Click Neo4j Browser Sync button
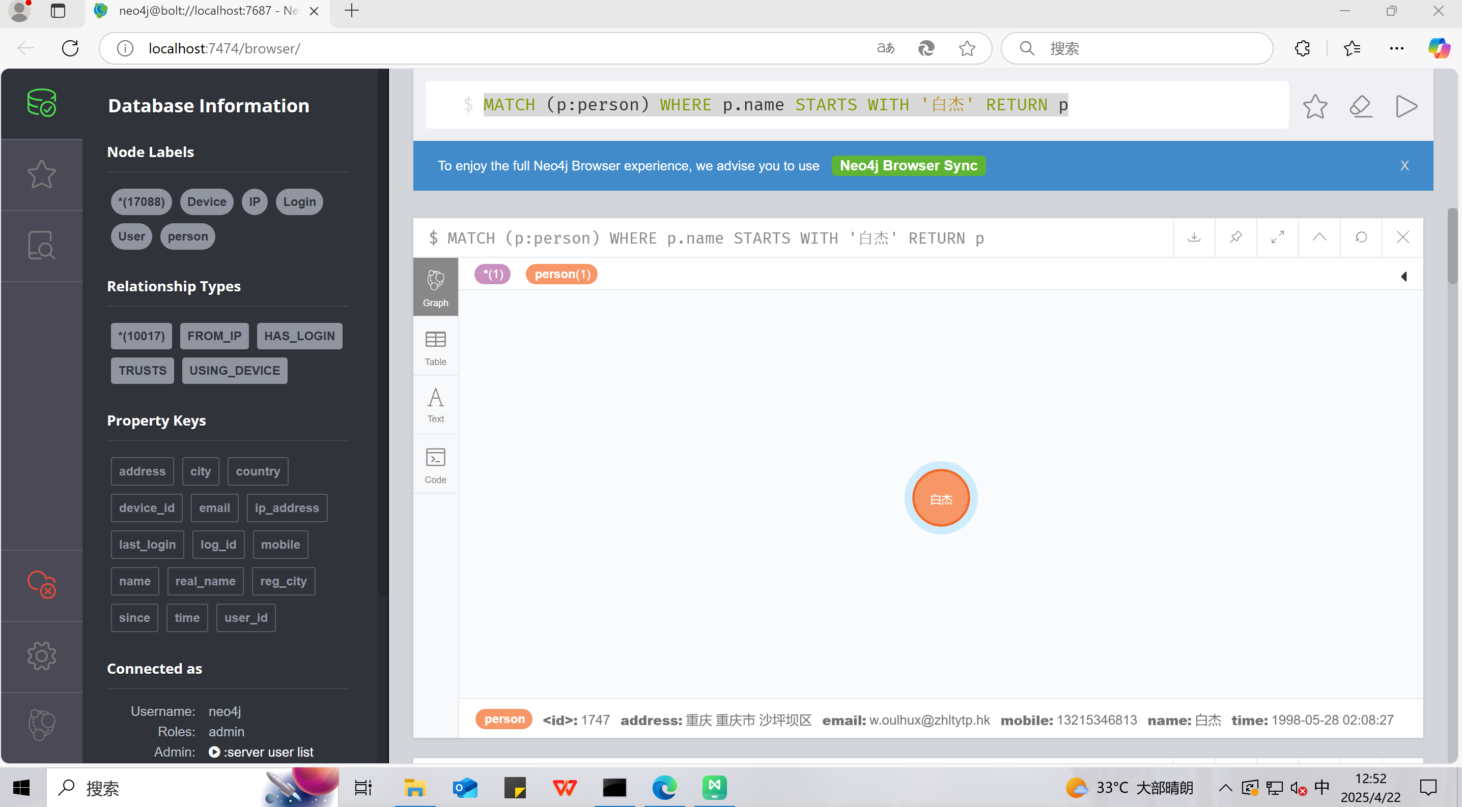Screen dimensions: 1462x807 click(x=908, y=166)
